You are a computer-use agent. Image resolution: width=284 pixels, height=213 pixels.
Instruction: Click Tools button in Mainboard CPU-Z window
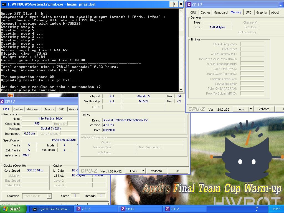click(x=133, y=171)
